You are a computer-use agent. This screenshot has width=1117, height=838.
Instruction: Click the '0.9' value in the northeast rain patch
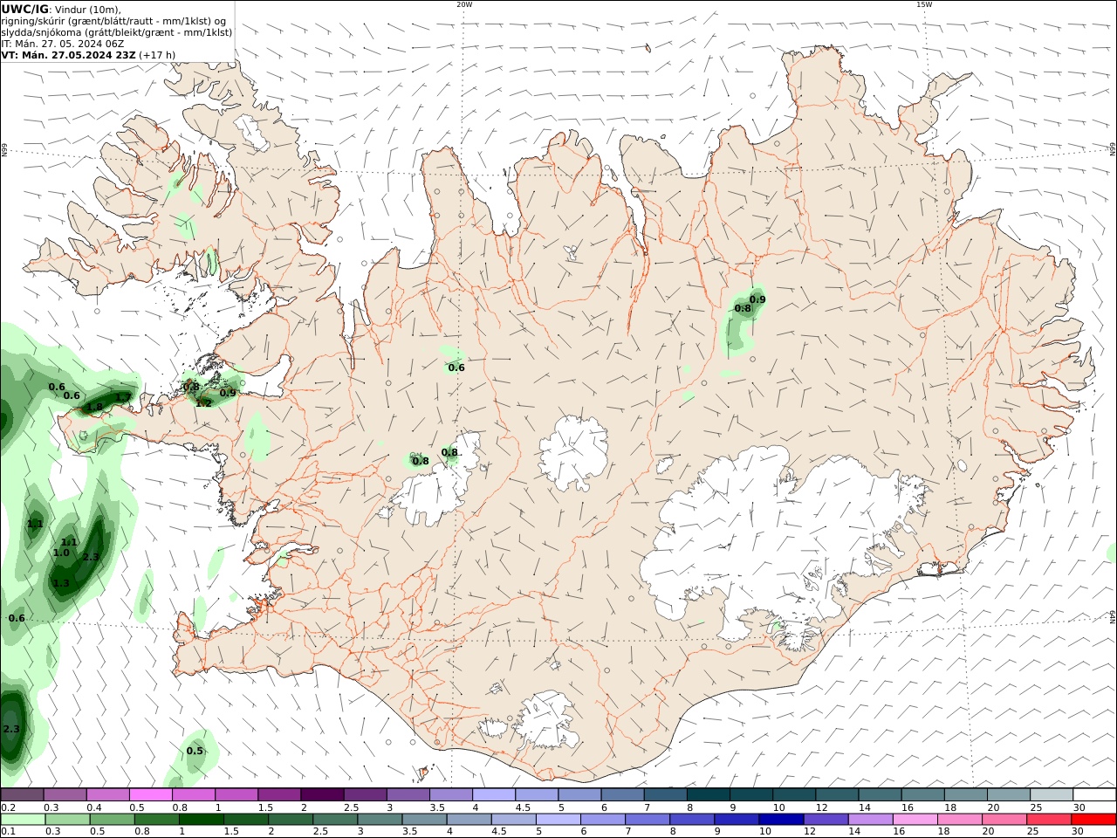tap(757, 299)
